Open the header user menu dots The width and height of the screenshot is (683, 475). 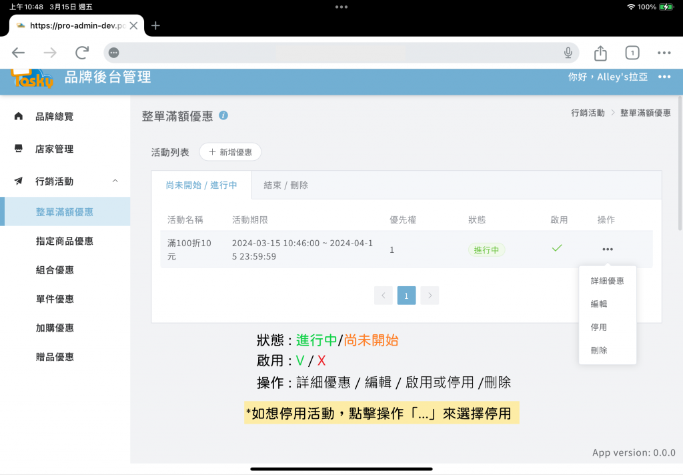(x=664, y=77)
